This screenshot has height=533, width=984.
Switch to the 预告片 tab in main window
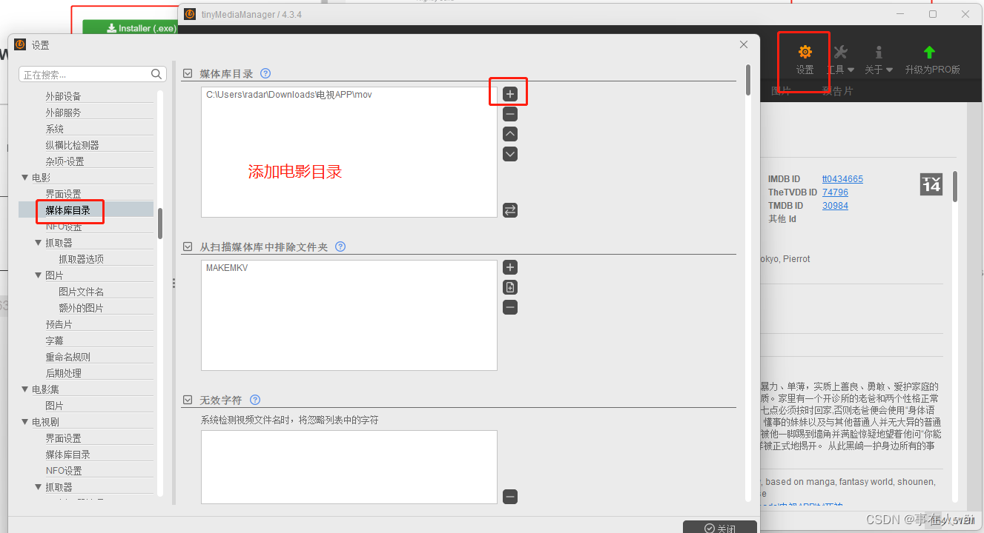pyautogui.click(x=837, y=91)
